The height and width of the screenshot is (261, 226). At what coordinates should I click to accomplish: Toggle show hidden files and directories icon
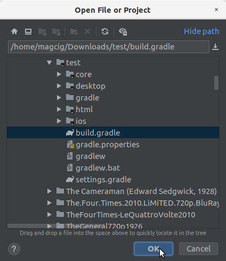tap(123, 32)
